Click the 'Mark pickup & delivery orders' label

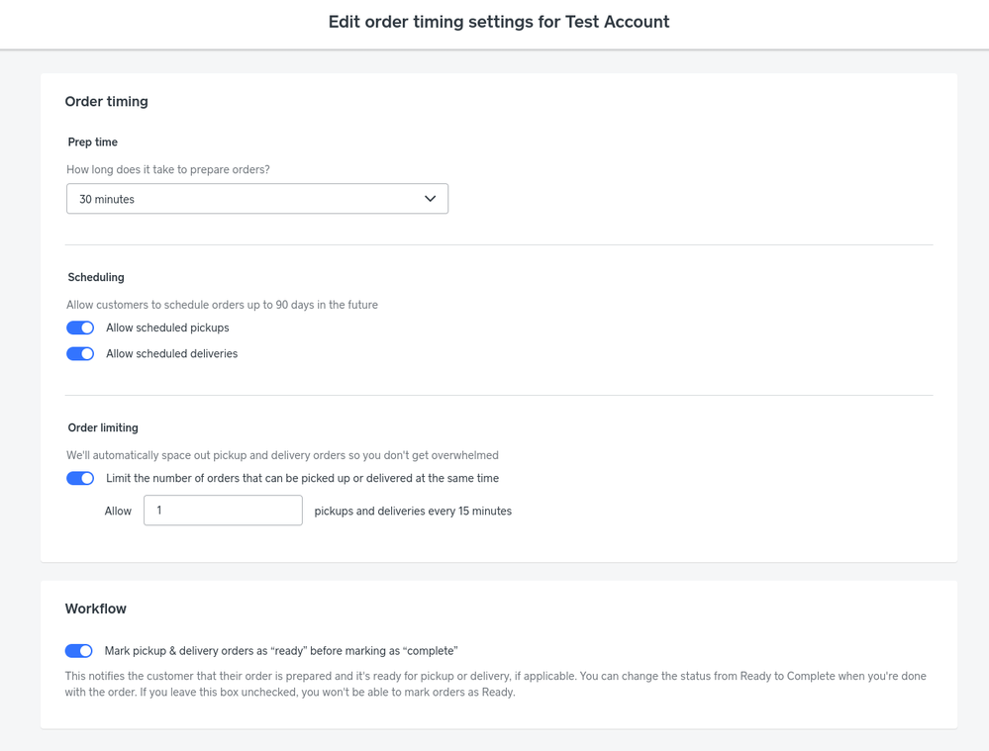tap(281, 651)
